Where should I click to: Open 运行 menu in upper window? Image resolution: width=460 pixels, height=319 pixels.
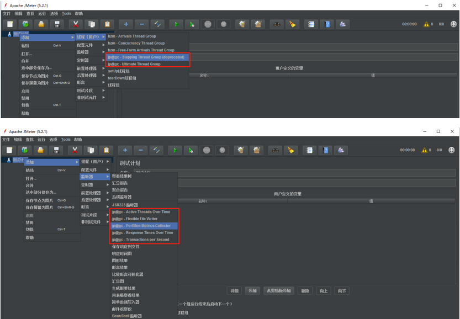click(42, 13)
